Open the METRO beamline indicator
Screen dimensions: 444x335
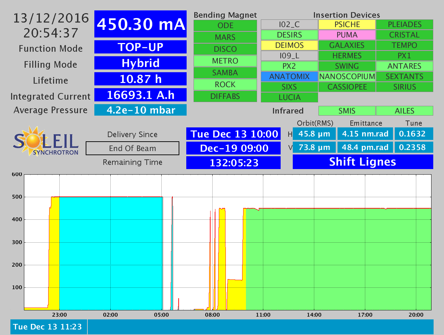pyautogui.click(x=225, y=61)
